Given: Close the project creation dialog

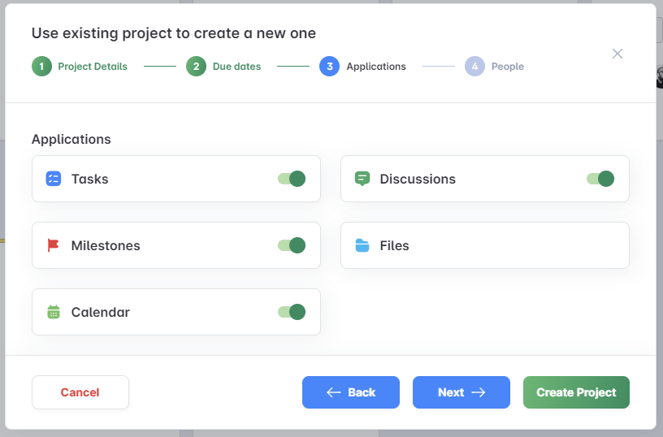Looking at the screenshot, I should click(x=617, y=54).
